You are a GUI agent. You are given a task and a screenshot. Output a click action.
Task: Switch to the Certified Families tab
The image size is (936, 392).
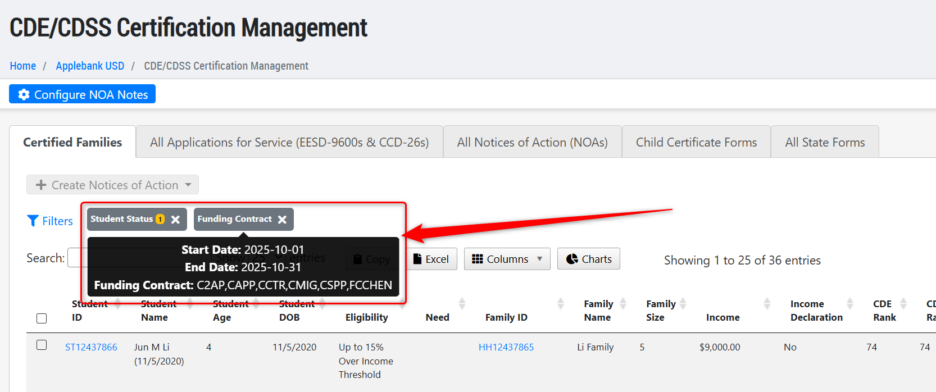click(72, 142)
